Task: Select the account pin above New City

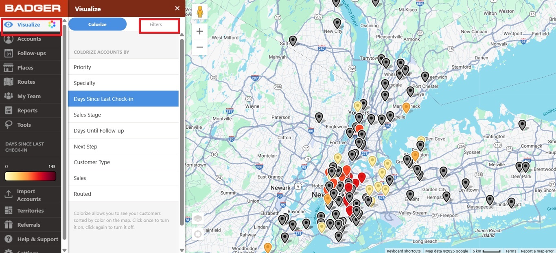Action: click(x=337, y=23)
